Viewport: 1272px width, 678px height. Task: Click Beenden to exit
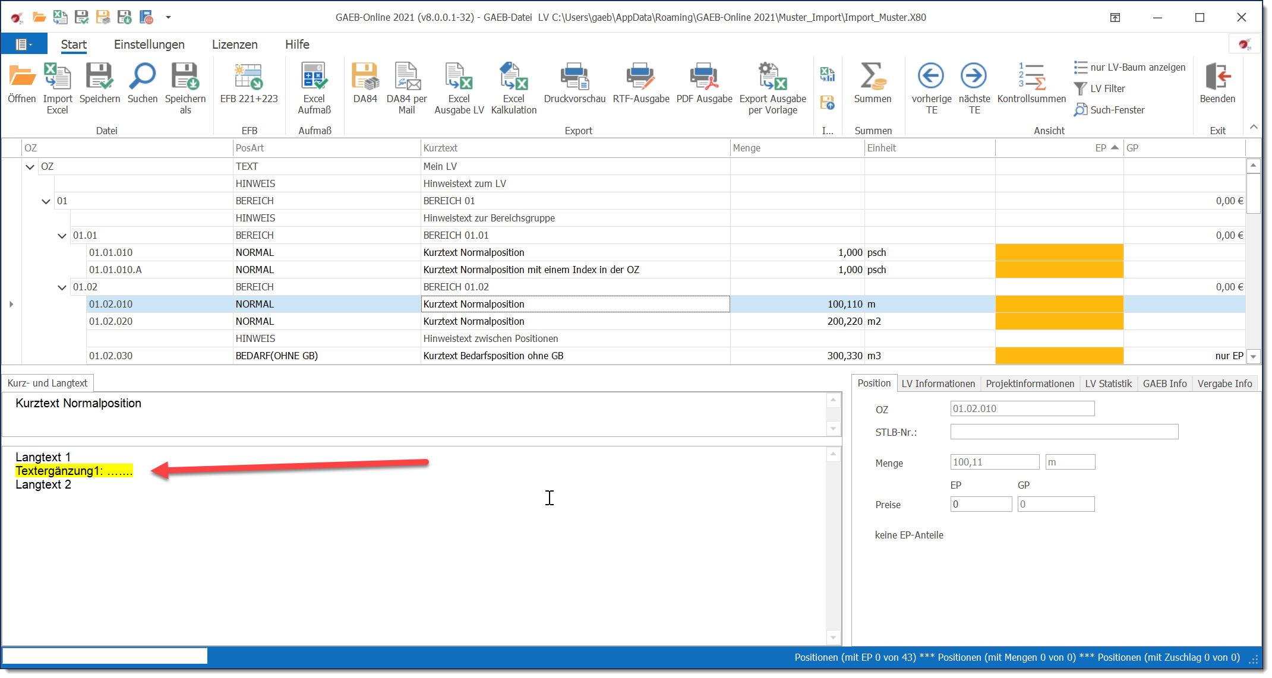click(1217, 77)
